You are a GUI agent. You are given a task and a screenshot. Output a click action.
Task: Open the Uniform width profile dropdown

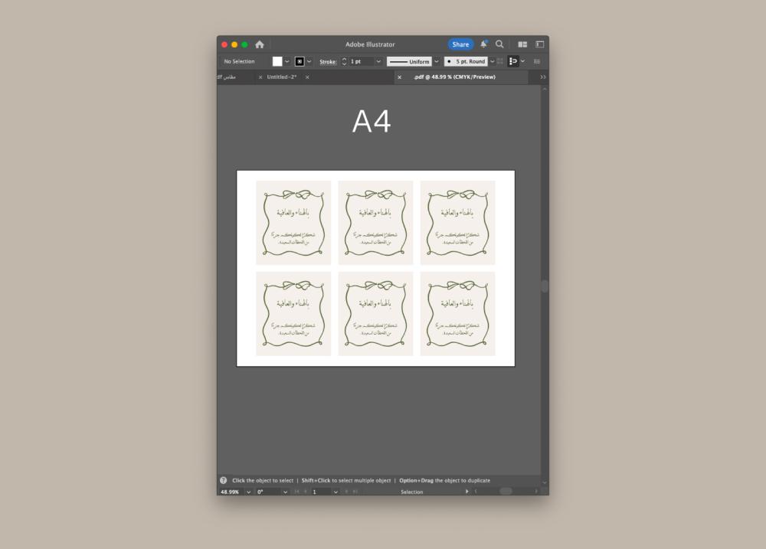pyautogui.click(x=437, y=61)
